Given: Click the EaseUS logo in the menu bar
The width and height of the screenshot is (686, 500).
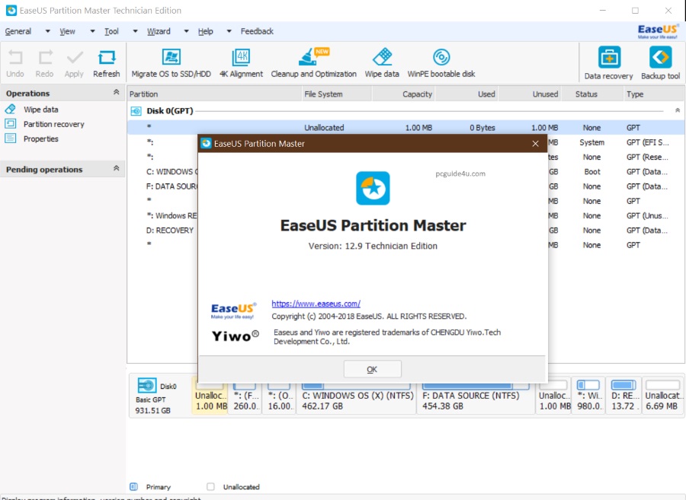Looking at the screenshot, I should tap(658, 31).
